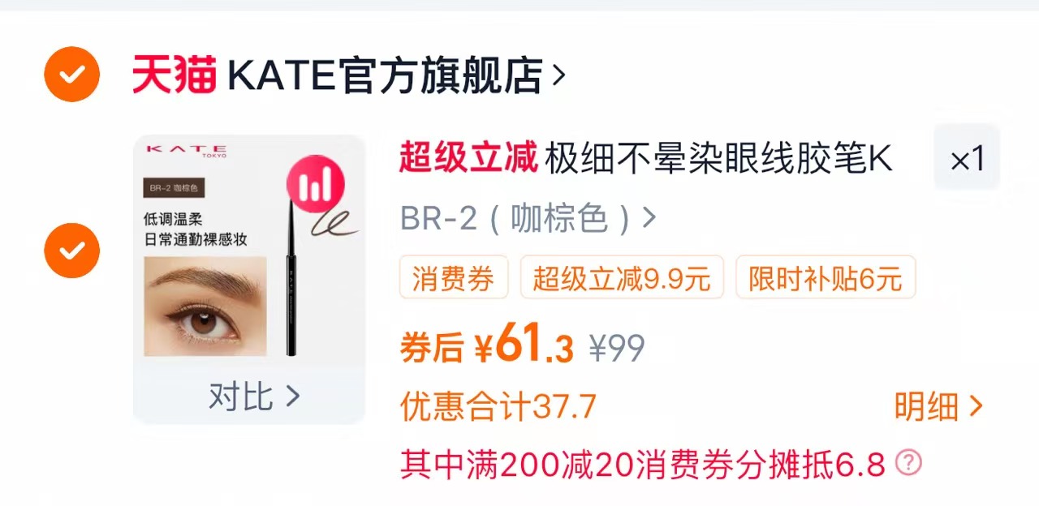Expand the BR-2 (咖棕色) variant selector
1039x506 pixels.
point(528,218)
